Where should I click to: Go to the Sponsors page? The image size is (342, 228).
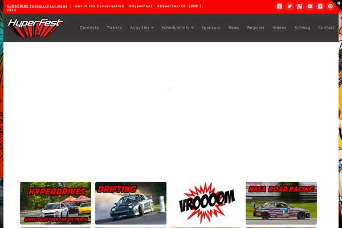[211, 28]
